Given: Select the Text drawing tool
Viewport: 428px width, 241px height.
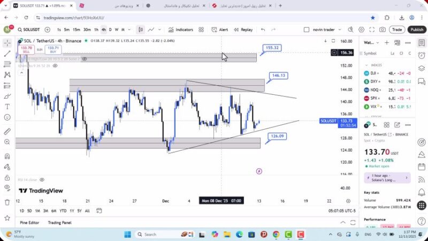Looking at the screenshot, I should click(x=7, y=107).
